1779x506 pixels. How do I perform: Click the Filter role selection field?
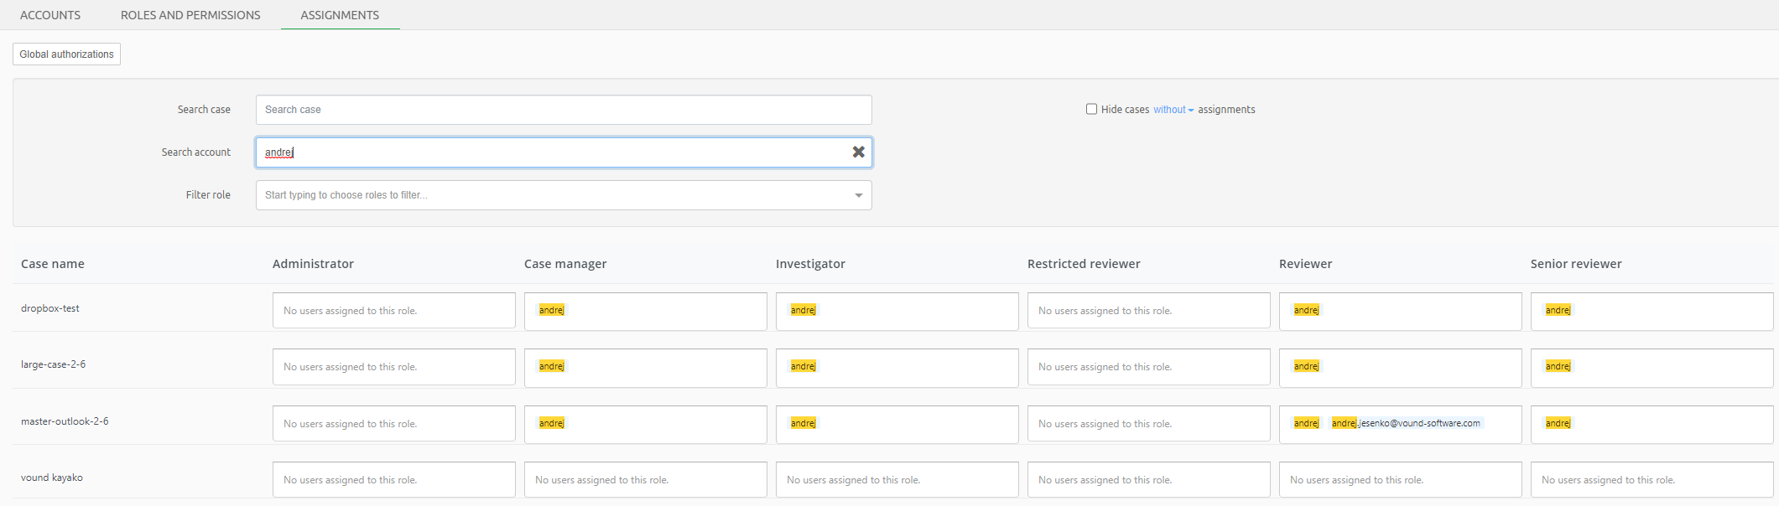click(554, 195)
